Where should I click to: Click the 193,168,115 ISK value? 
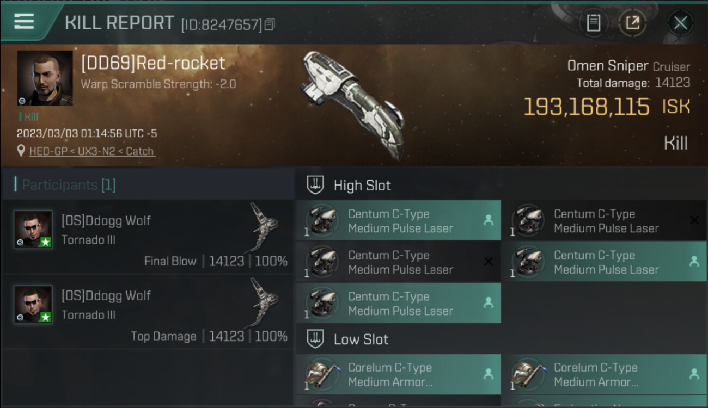[x=607, y=107]
